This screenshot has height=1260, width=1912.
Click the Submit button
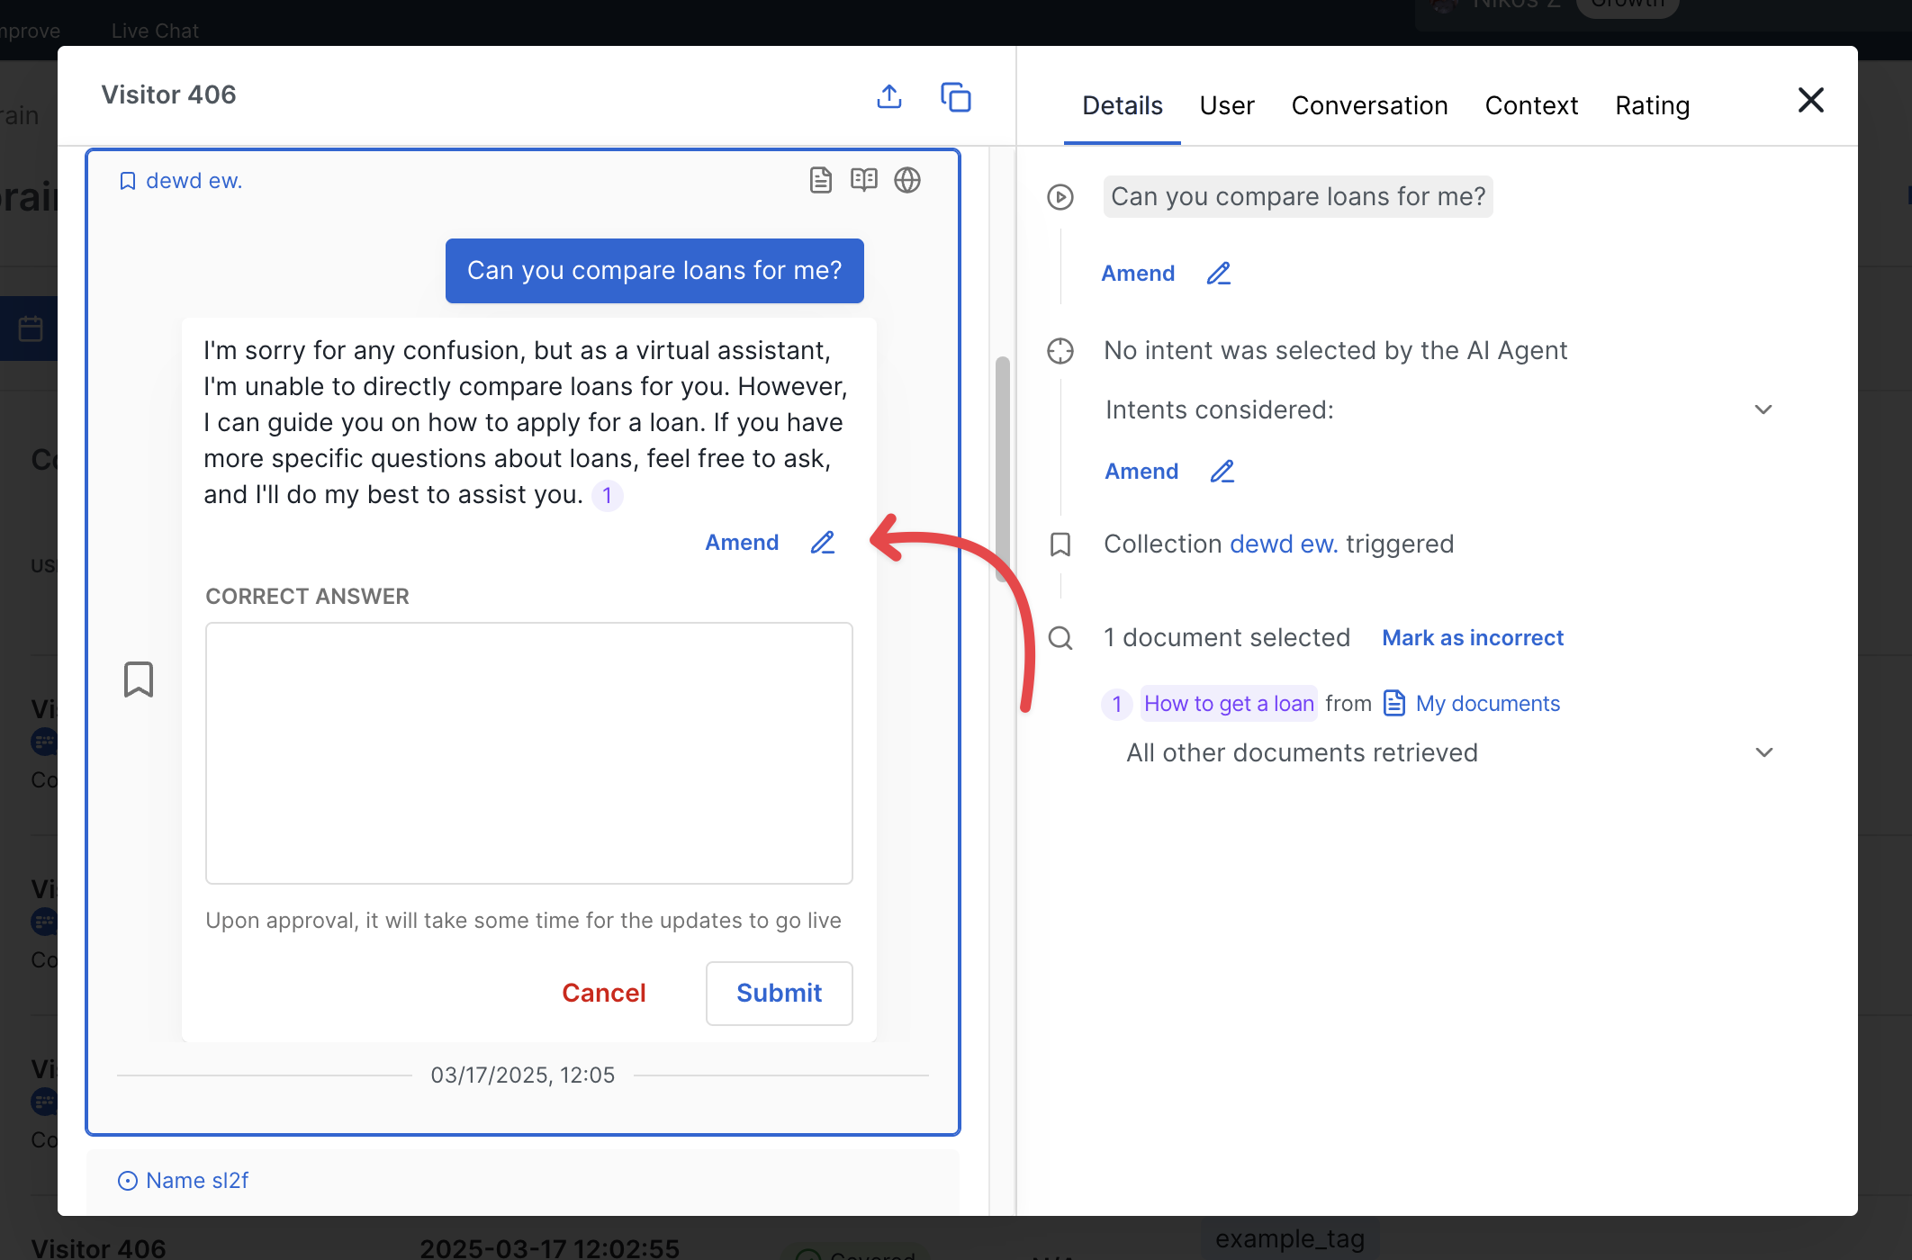point(779,993)
